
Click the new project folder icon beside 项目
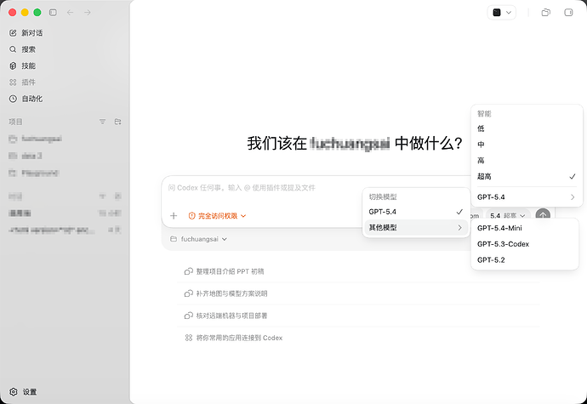tap(117, 122)
